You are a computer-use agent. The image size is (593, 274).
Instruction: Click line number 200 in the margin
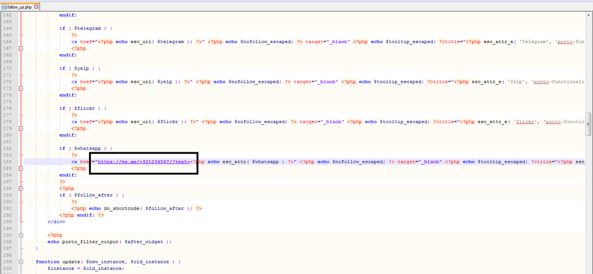[x=7, y=268]
